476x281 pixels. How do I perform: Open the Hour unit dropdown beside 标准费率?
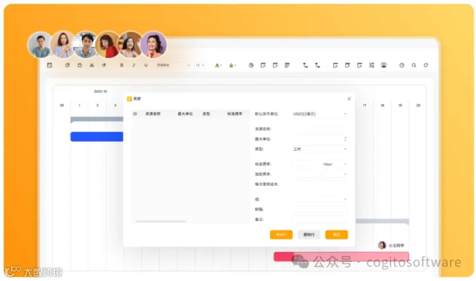(335, 164)
